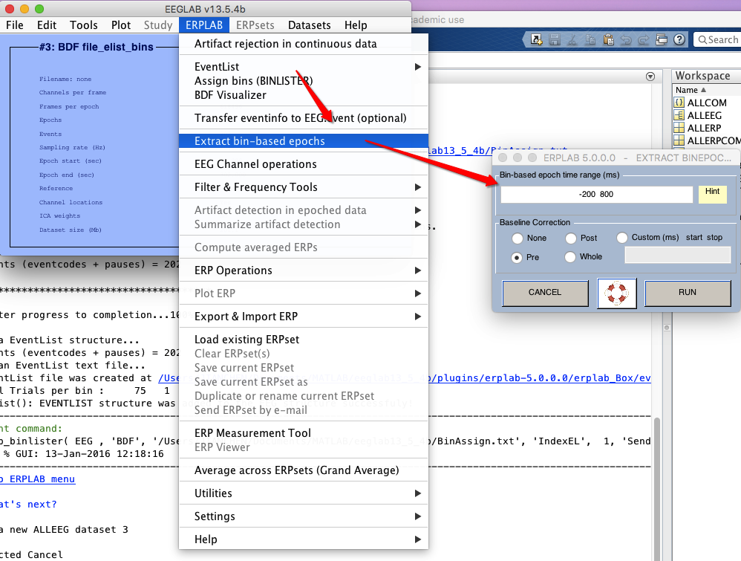Screen dimensions: 741x561
Task: Open the Datasets menu
Action: pos(310,25)
